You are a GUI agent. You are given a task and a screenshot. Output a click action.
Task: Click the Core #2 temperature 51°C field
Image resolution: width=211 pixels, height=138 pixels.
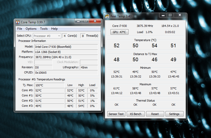(x=49, y=101)
